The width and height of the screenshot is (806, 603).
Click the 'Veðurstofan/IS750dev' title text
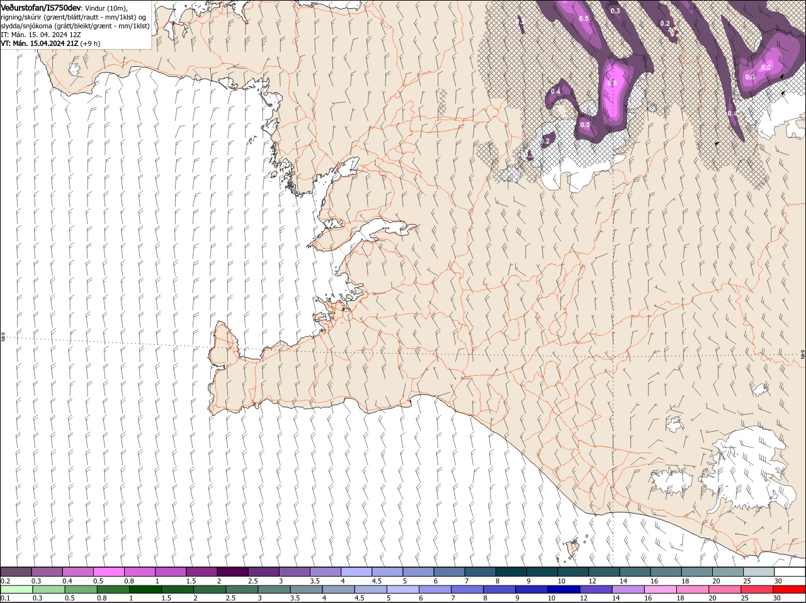tap(41, 7)
